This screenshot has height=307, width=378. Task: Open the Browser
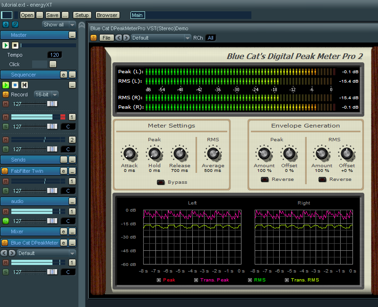tap(107, 15)
